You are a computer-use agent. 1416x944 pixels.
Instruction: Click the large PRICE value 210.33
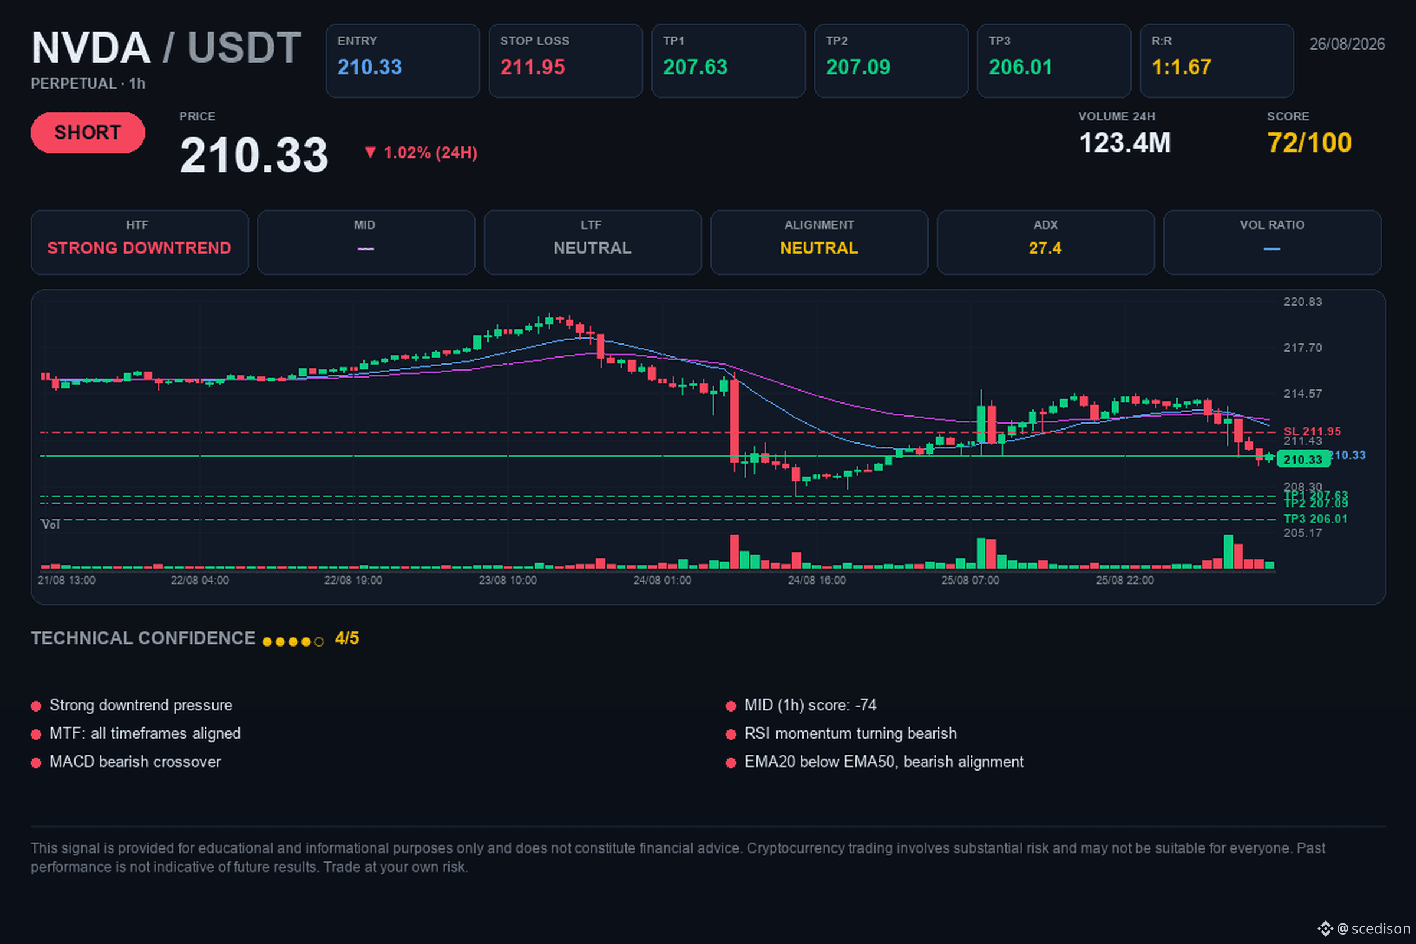(254, 155)
